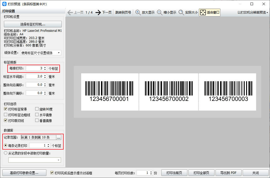Click the 每页打印份数 copies field
Screen dimensions: 270x178
click(x=143, y=173)
